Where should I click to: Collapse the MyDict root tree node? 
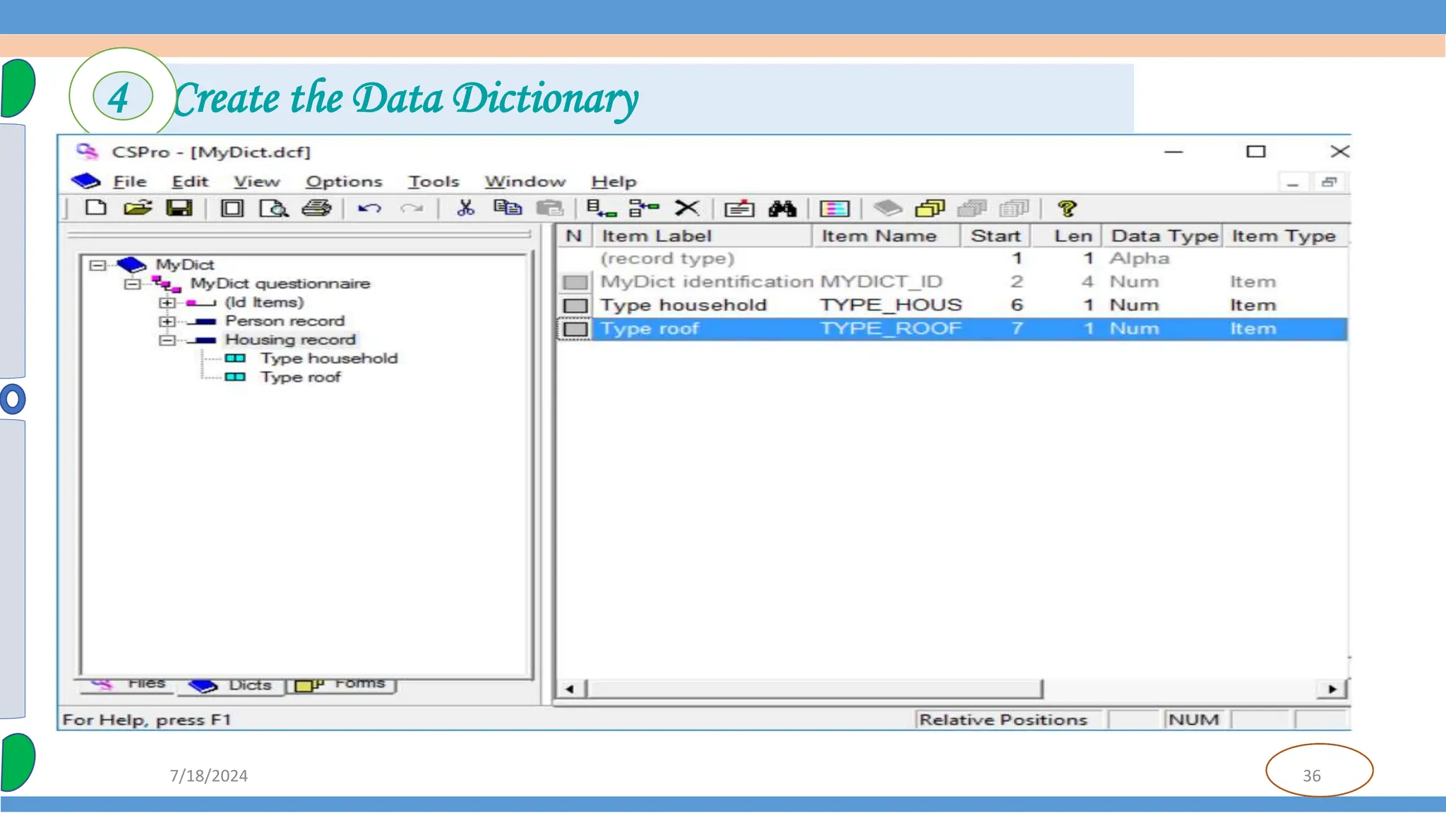click(97, 265)
